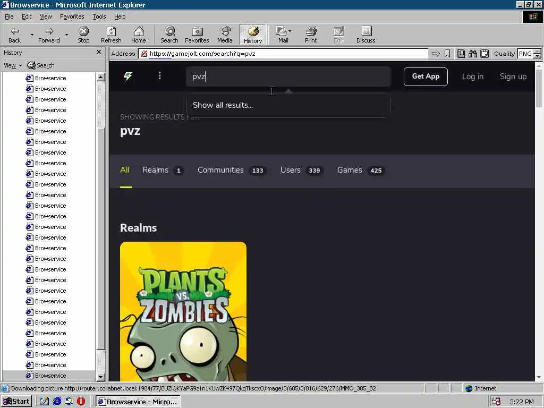Open the three-dot menu on Game Jolt header
The height and width of the screenshot is (408, 544).
(159, 75)
